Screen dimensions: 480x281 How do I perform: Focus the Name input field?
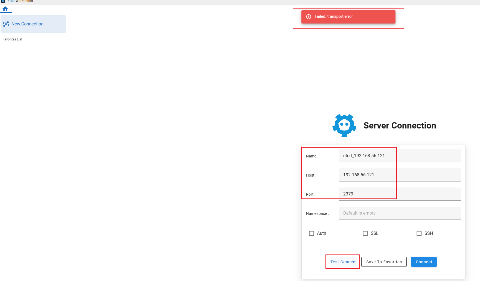click(400, 156)
